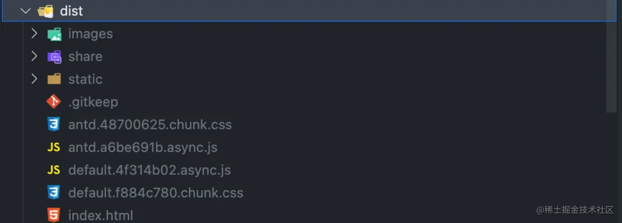The image size is (622, 223).
Task: Click the vertical scrollbar thumb
Action: (x=611, y=58)
